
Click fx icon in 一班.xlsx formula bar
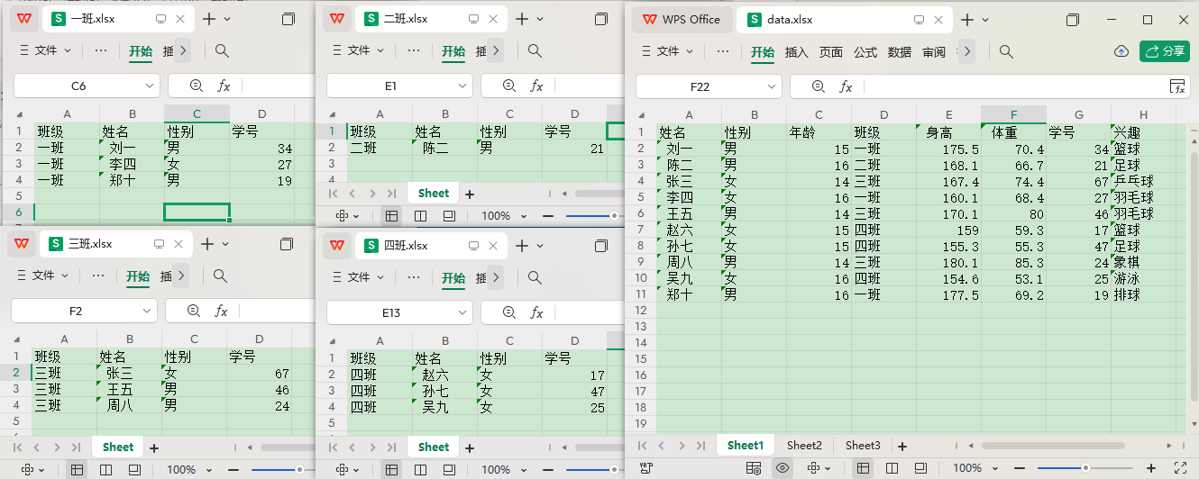(224, 86)
